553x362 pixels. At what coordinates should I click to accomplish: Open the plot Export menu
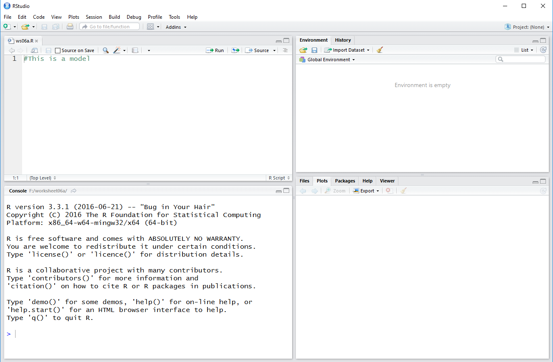[x=366, y=191]
